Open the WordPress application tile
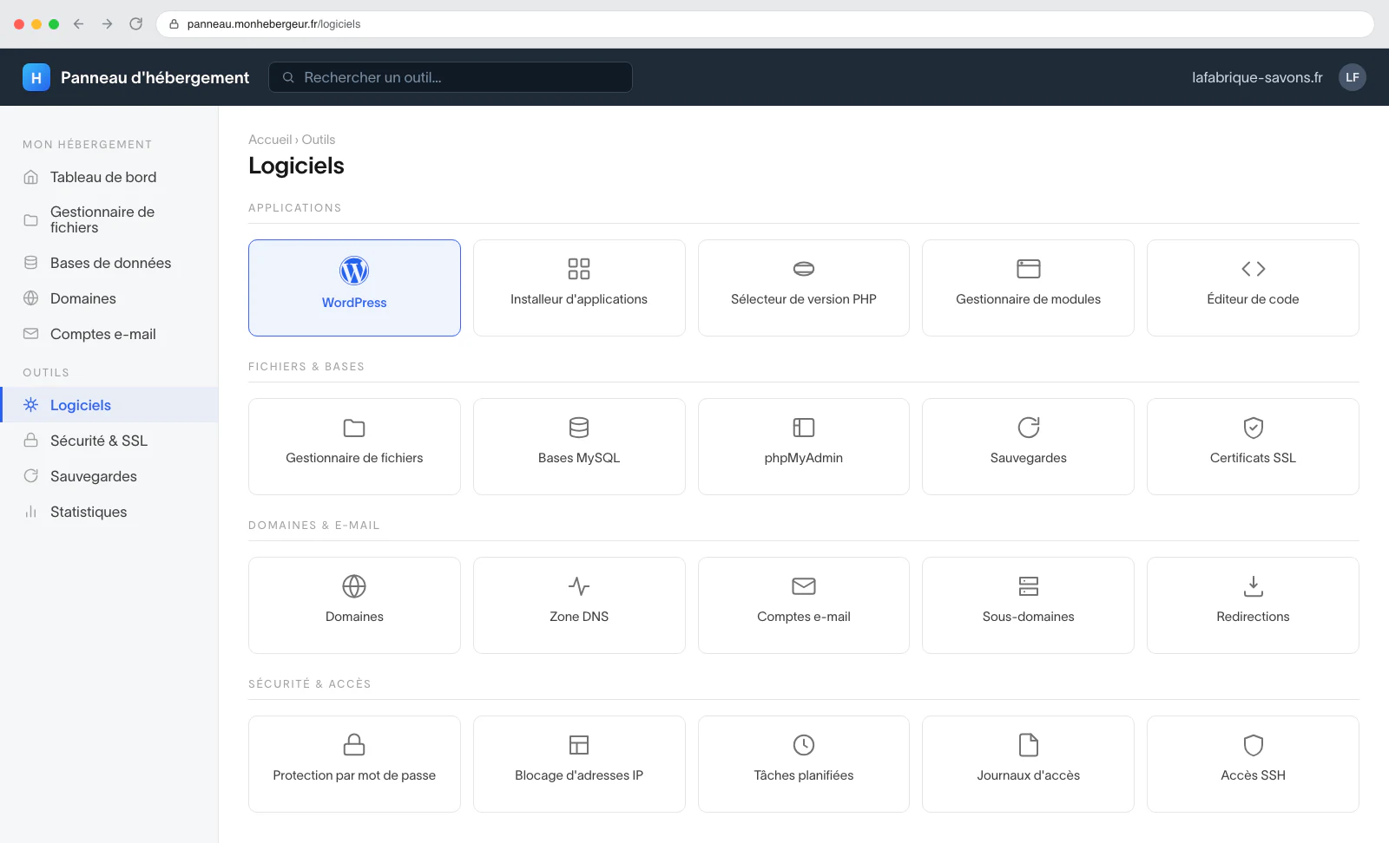This screenshot has height=843, width=1389. tap(354, 288)
